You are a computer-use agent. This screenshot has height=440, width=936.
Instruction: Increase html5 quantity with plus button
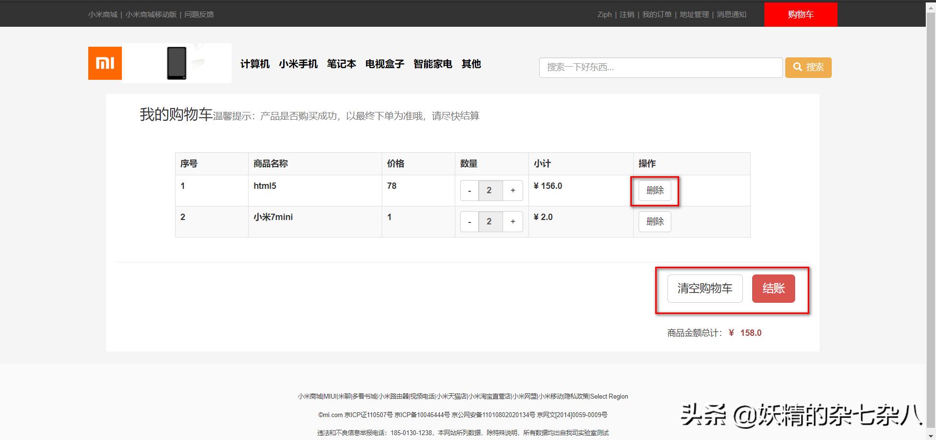coord(512,190)
